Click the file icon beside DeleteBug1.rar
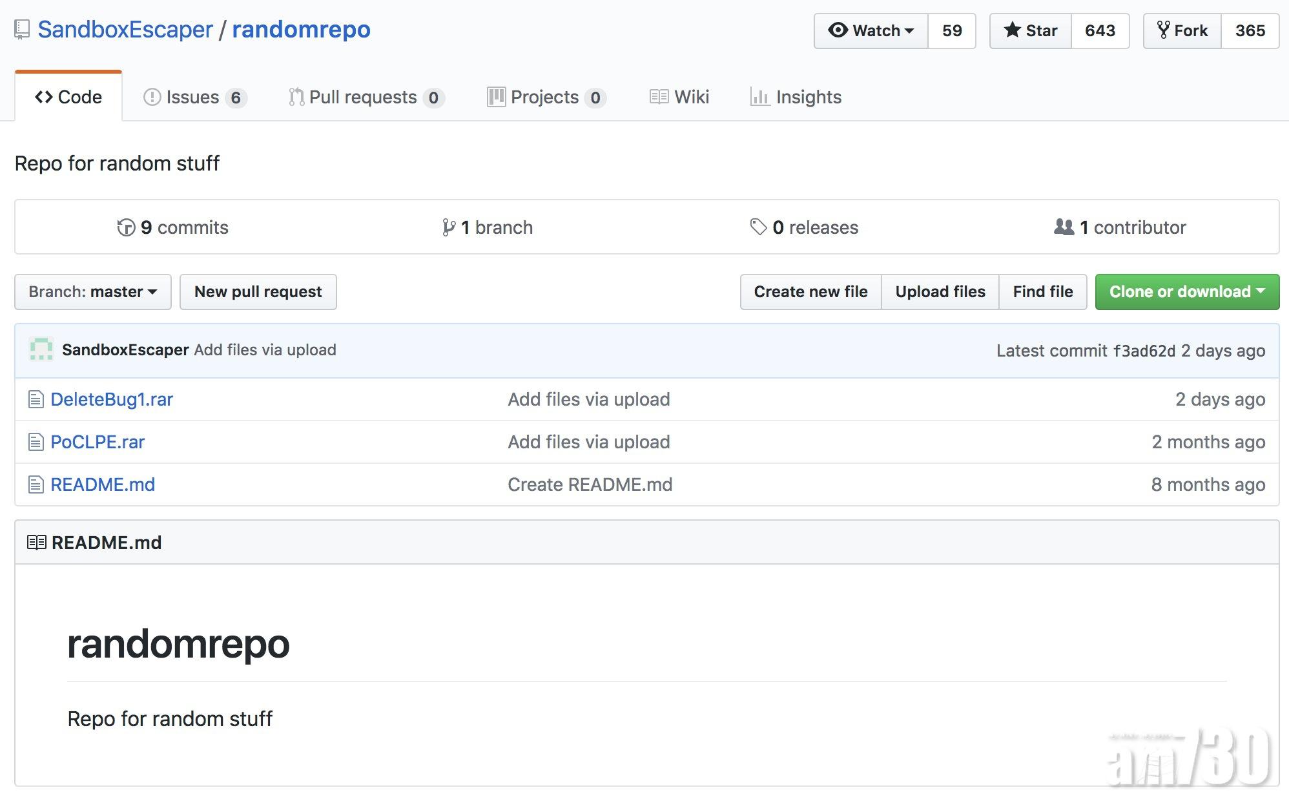This screenshot has height=801, width=1289. tap(36, 399)
